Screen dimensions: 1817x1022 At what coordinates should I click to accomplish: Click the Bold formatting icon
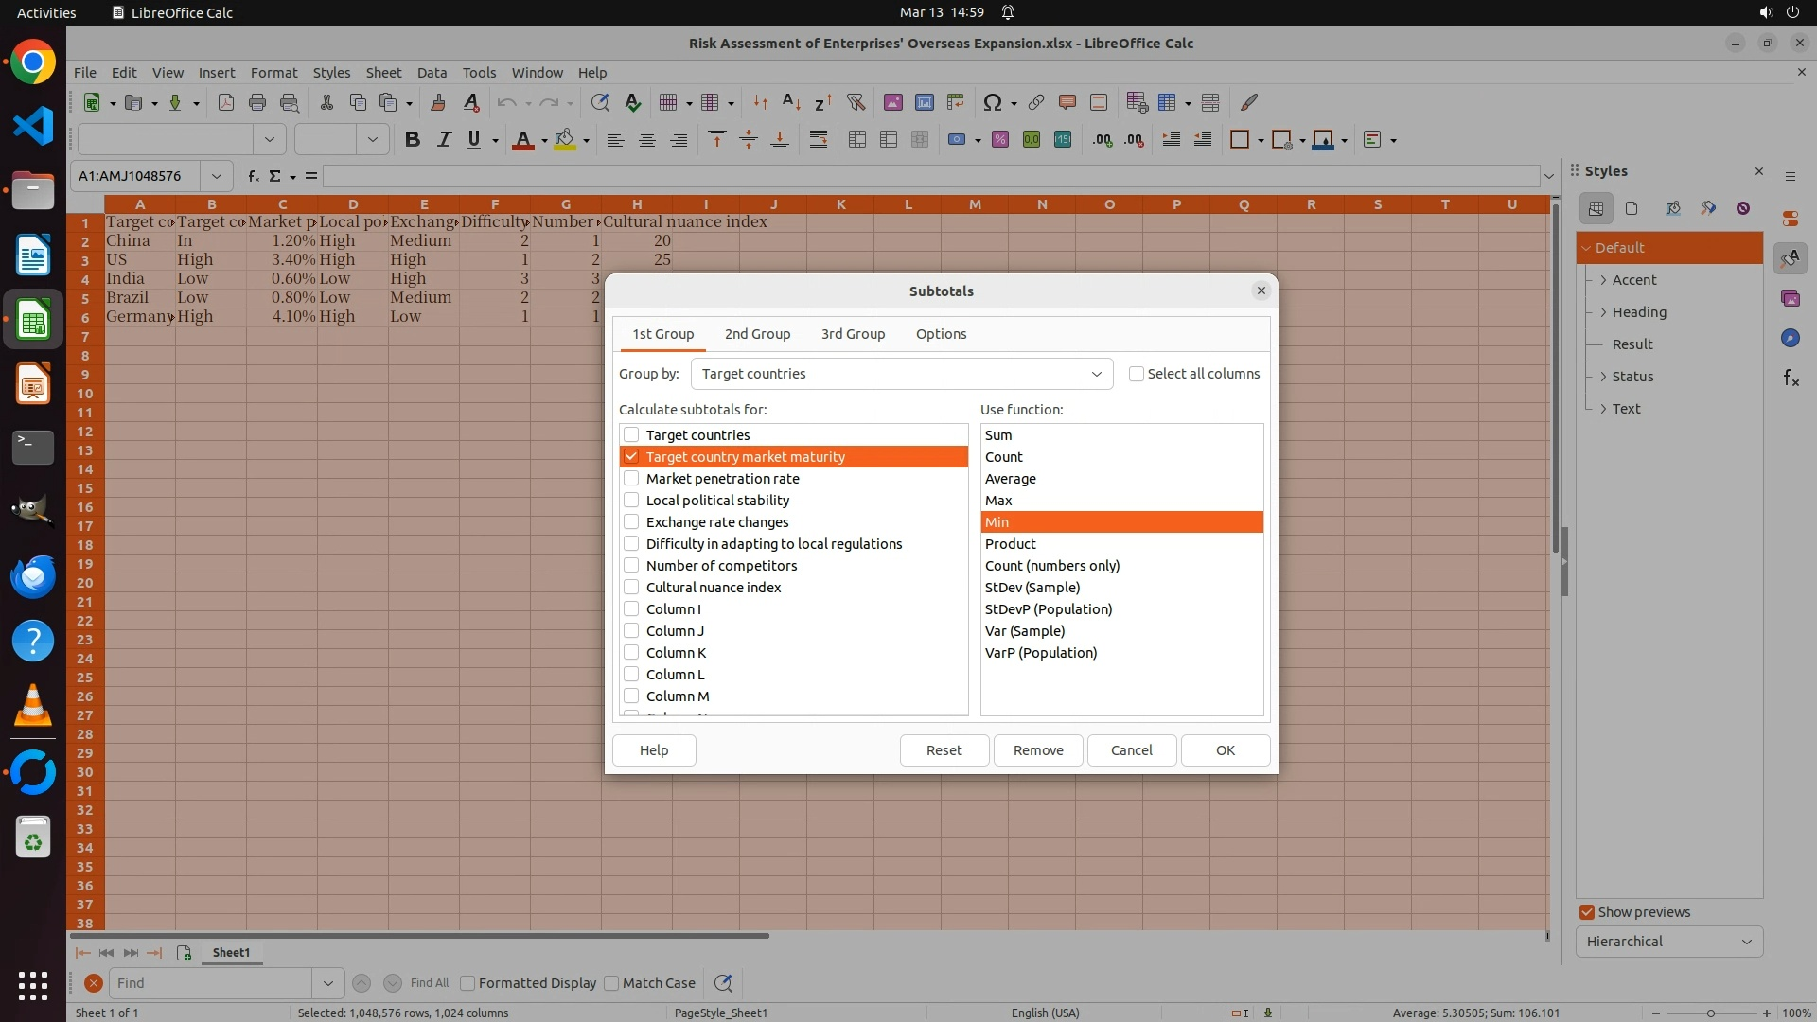click(x=412, y=140)
